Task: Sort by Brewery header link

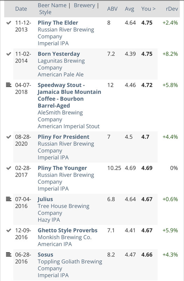Action: tap(84, 6)
